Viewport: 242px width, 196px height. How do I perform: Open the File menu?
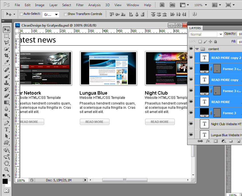pyautogui.click(x=17, y=5)
